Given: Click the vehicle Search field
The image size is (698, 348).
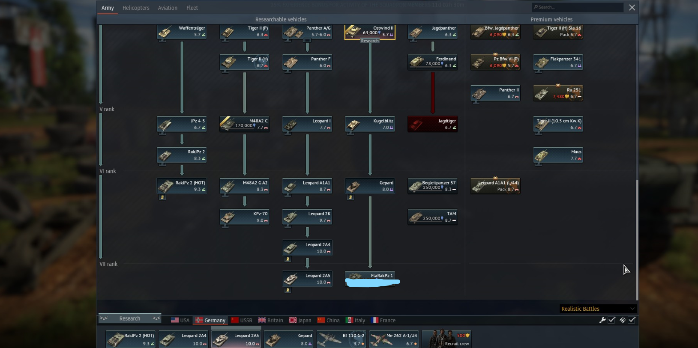Looking at the screenshot, I should pos(578,7).
